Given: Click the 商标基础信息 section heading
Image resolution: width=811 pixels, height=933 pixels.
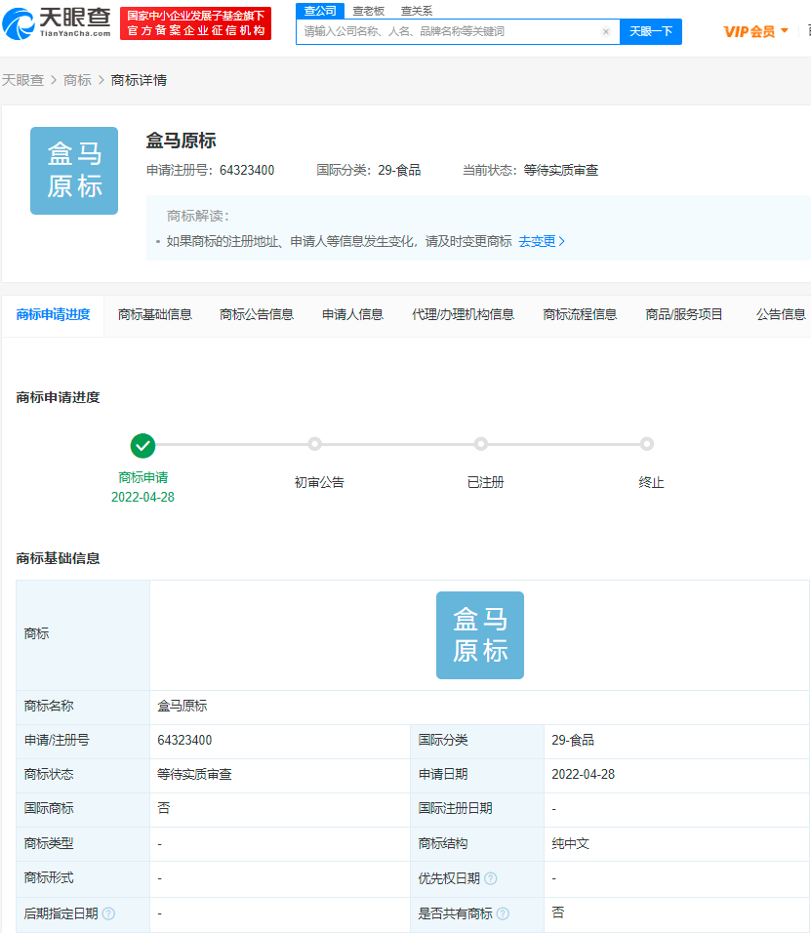Looking at the screenshot, I should pos(58,559).
